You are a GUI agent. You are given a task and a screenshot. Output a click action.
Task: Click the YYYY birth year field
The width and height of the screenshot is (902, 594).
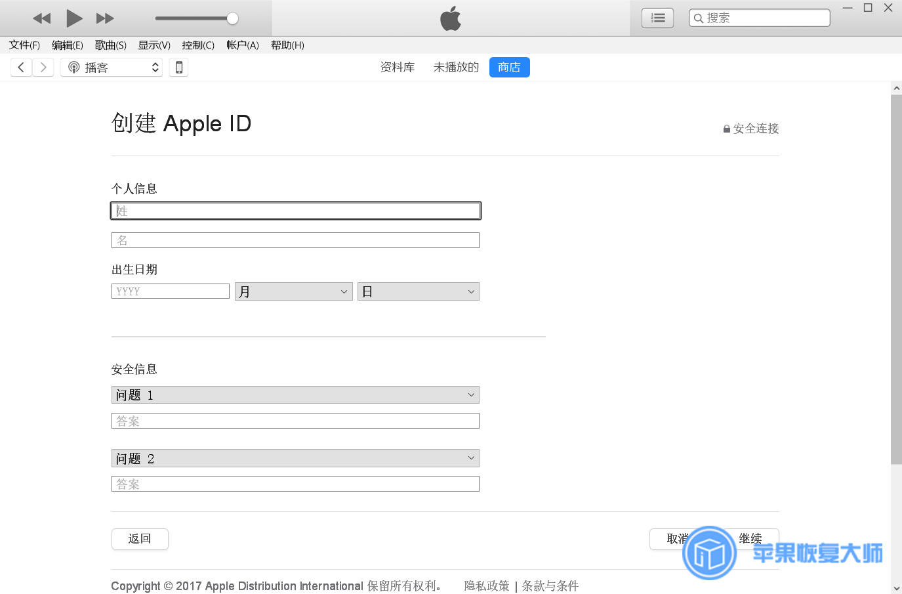(171, 291)
